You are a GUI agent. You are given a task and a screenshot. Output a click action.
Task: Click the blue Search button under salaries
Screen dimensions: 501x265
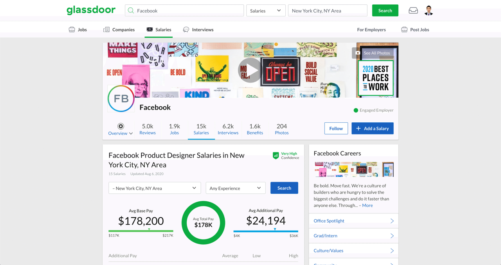click(x=284, y=188)
